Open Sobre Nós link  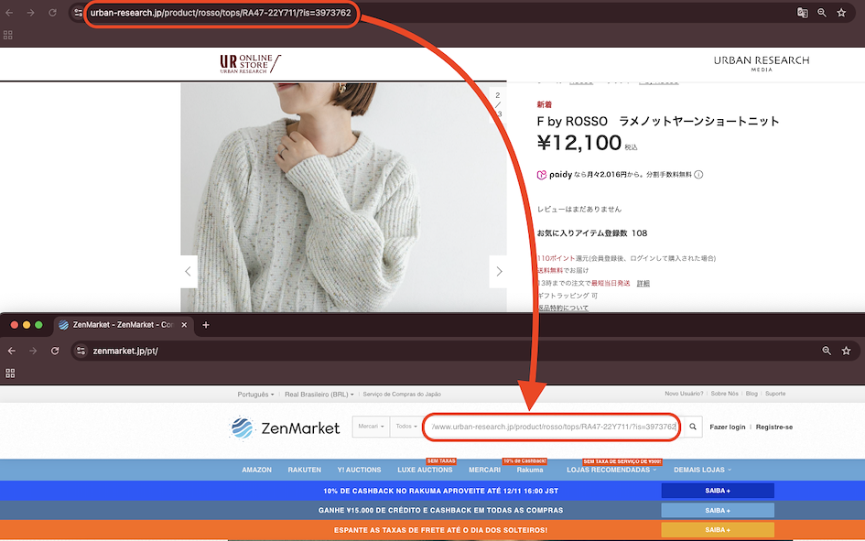pyautogui.click(x=724, y=394)
